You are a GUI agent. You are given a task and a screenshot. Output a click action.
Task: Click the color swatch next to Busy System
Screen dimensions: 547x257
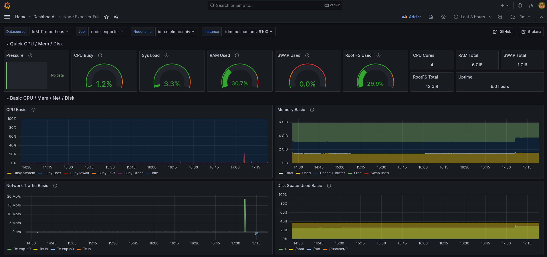(x=9, y=173)
